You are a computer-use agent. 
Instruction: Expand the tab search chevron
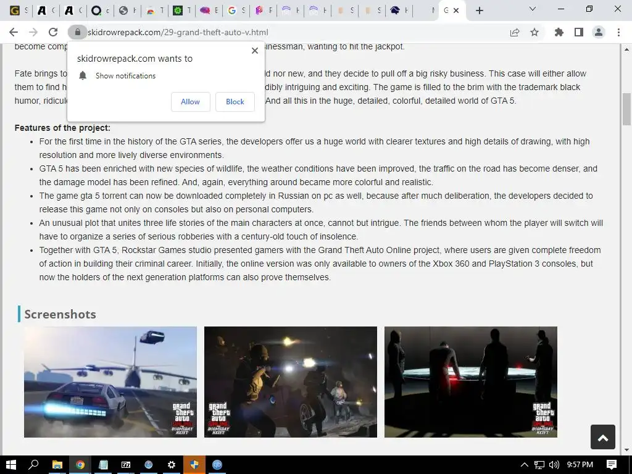[533, 9]
